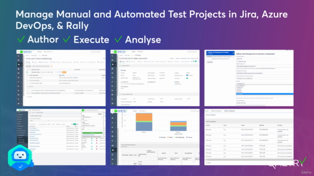The image size is (314, 176).
Task: Click the green check mark beside Author
Action: tap(21, 39)
